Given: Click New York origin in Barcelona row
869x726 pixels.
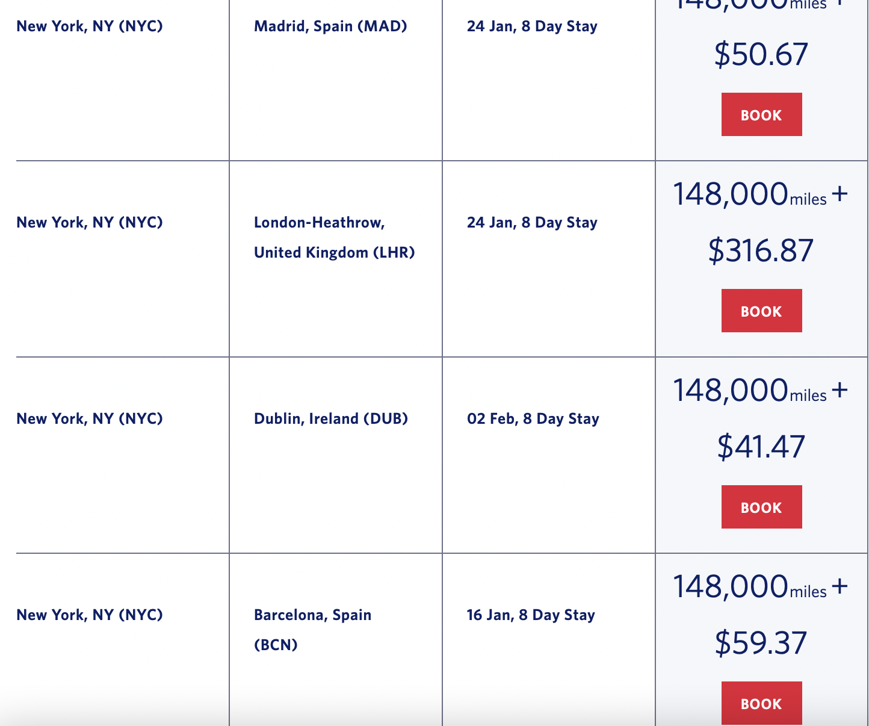Looking at the screenshot, I should point(90,615).
